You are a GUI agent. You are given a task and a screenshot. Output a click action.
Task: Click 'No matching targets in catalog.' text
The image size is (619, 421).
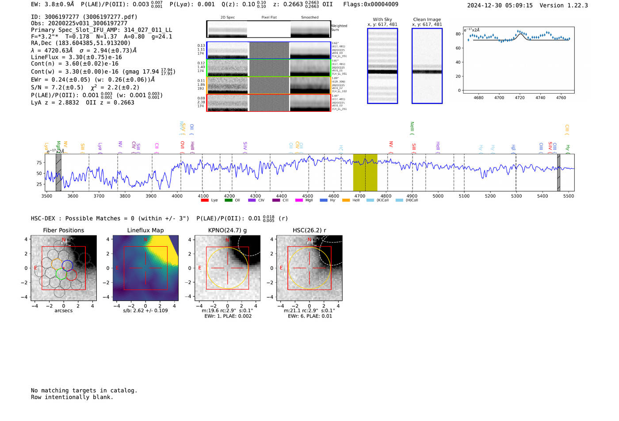[x=84, y=391]
